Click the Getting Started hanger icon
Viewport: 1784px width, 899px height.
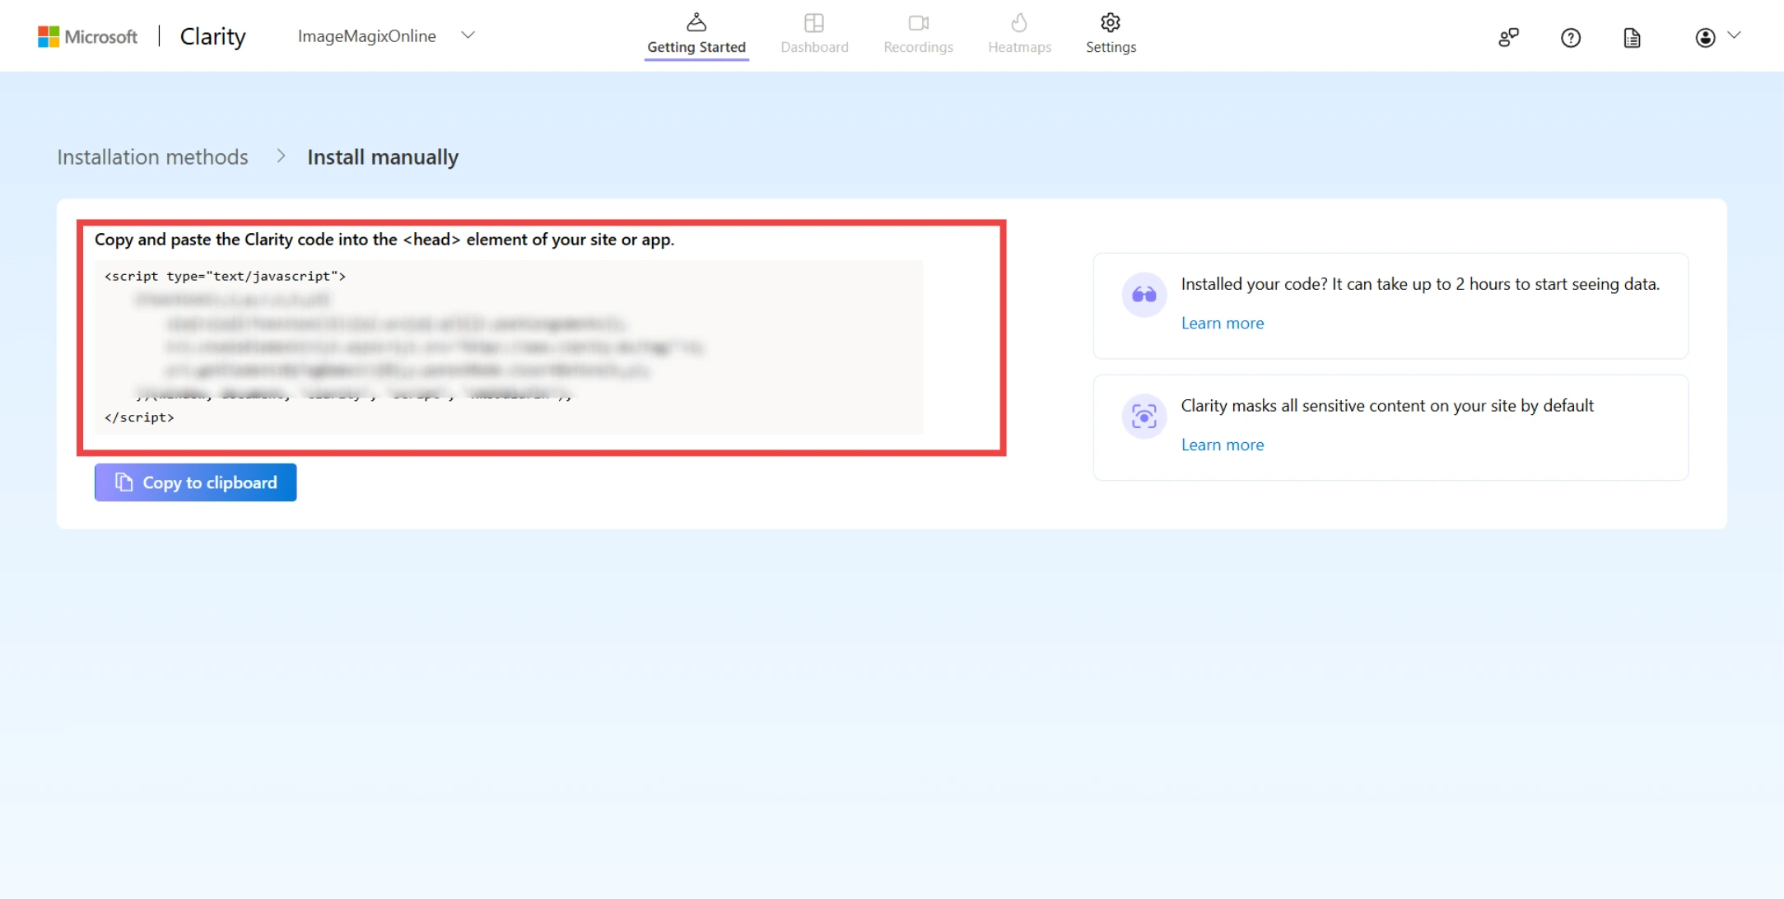pos(696,21)
